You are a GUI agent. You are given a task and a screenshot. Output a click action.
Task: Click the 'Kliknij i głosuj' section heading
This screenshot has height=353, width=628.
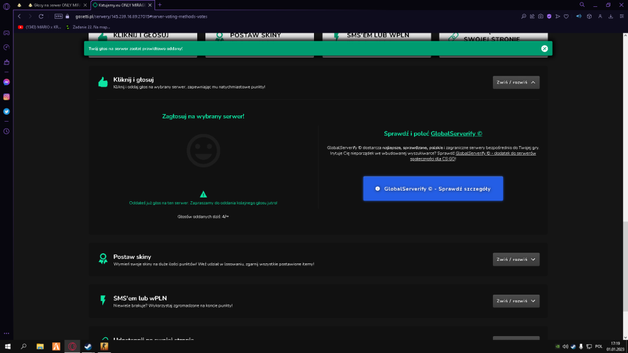point(133,80)
